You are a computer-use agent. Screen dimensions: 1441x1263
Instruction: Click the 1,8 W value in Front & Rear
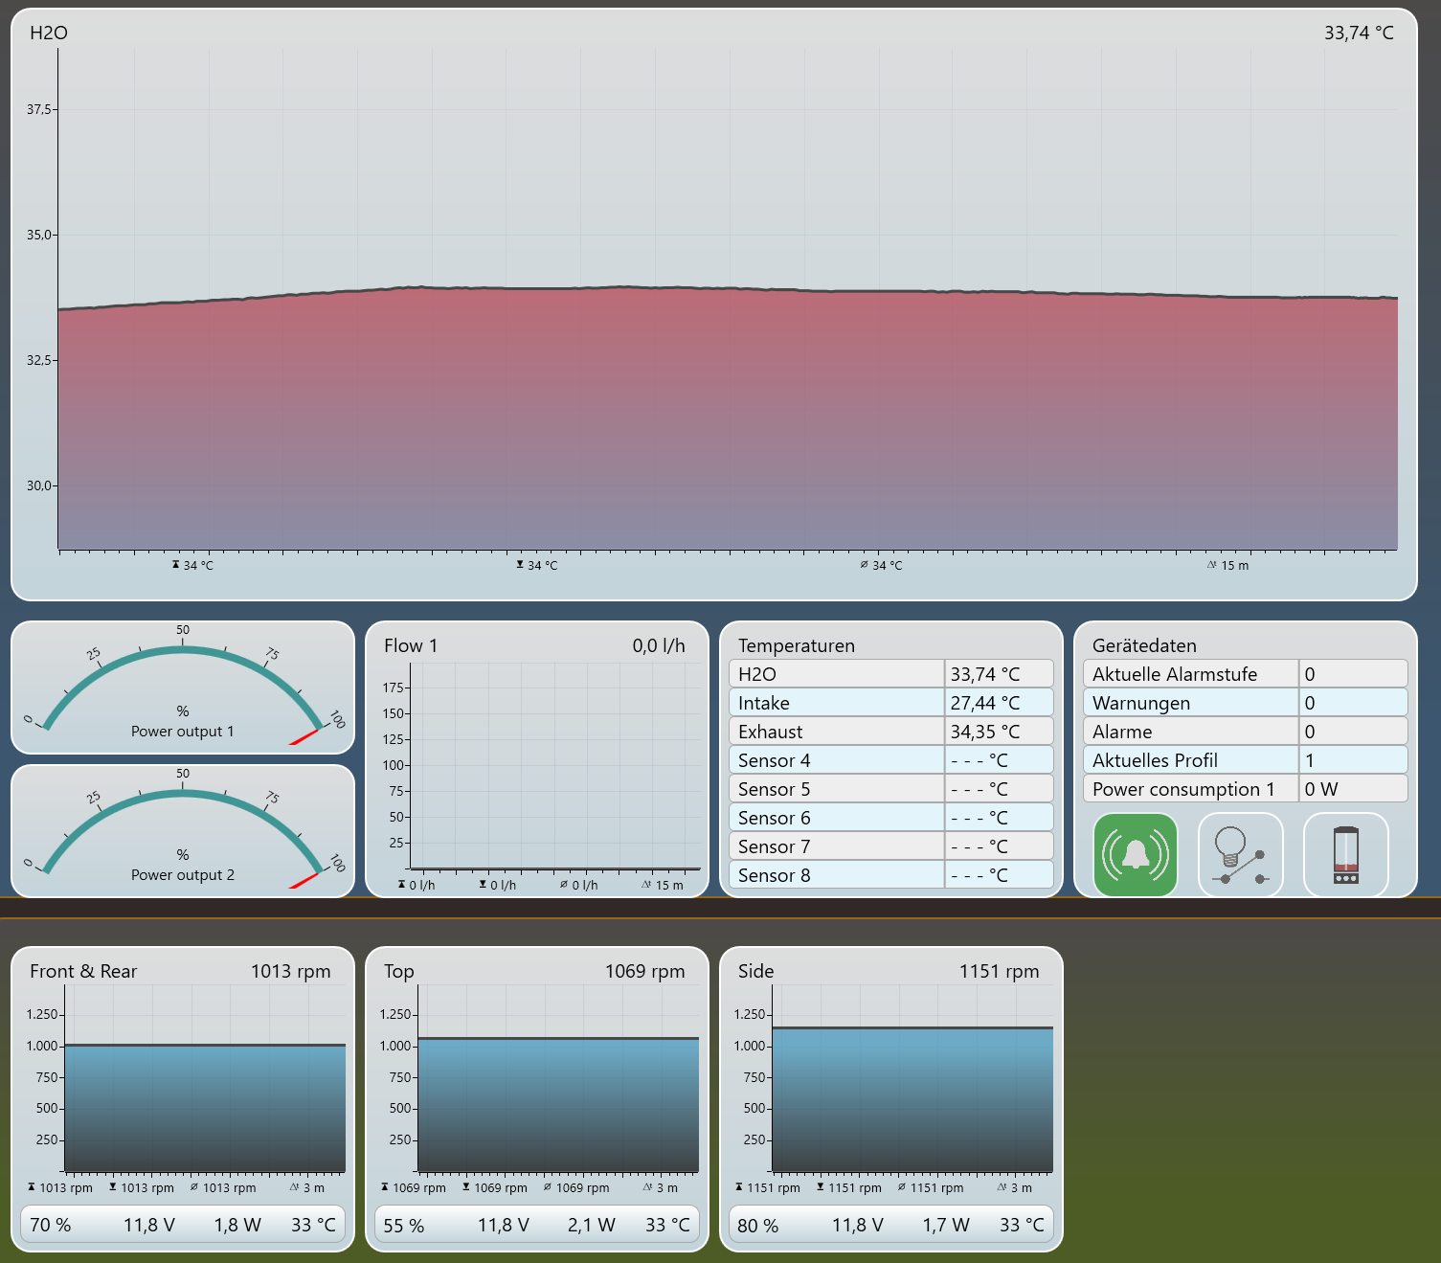[x=237, y=1225]
